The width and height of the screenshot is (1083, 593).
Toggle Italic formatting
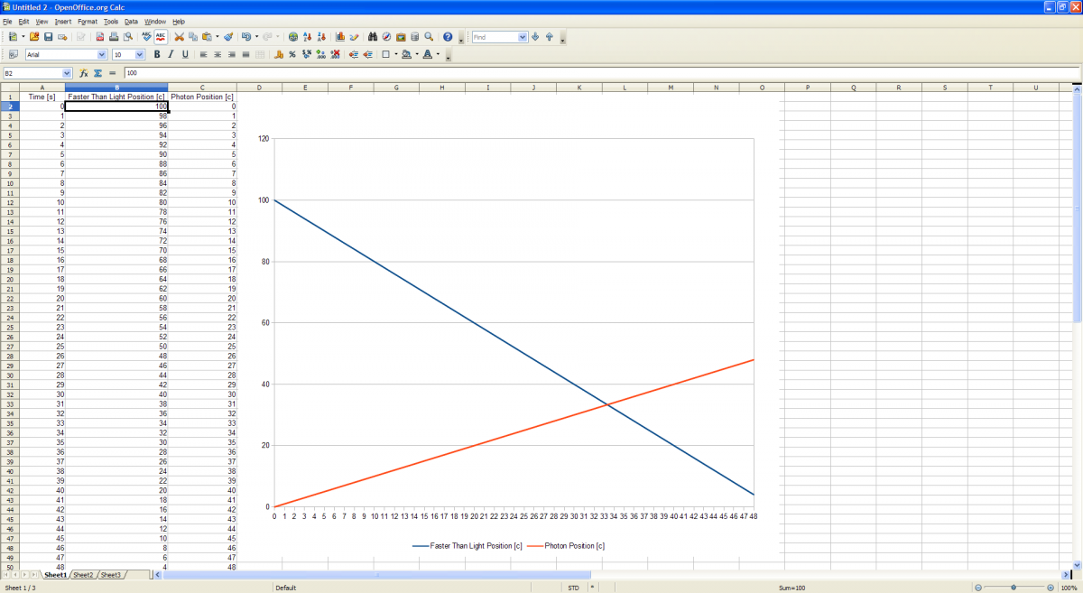click(x=171, y=55)
